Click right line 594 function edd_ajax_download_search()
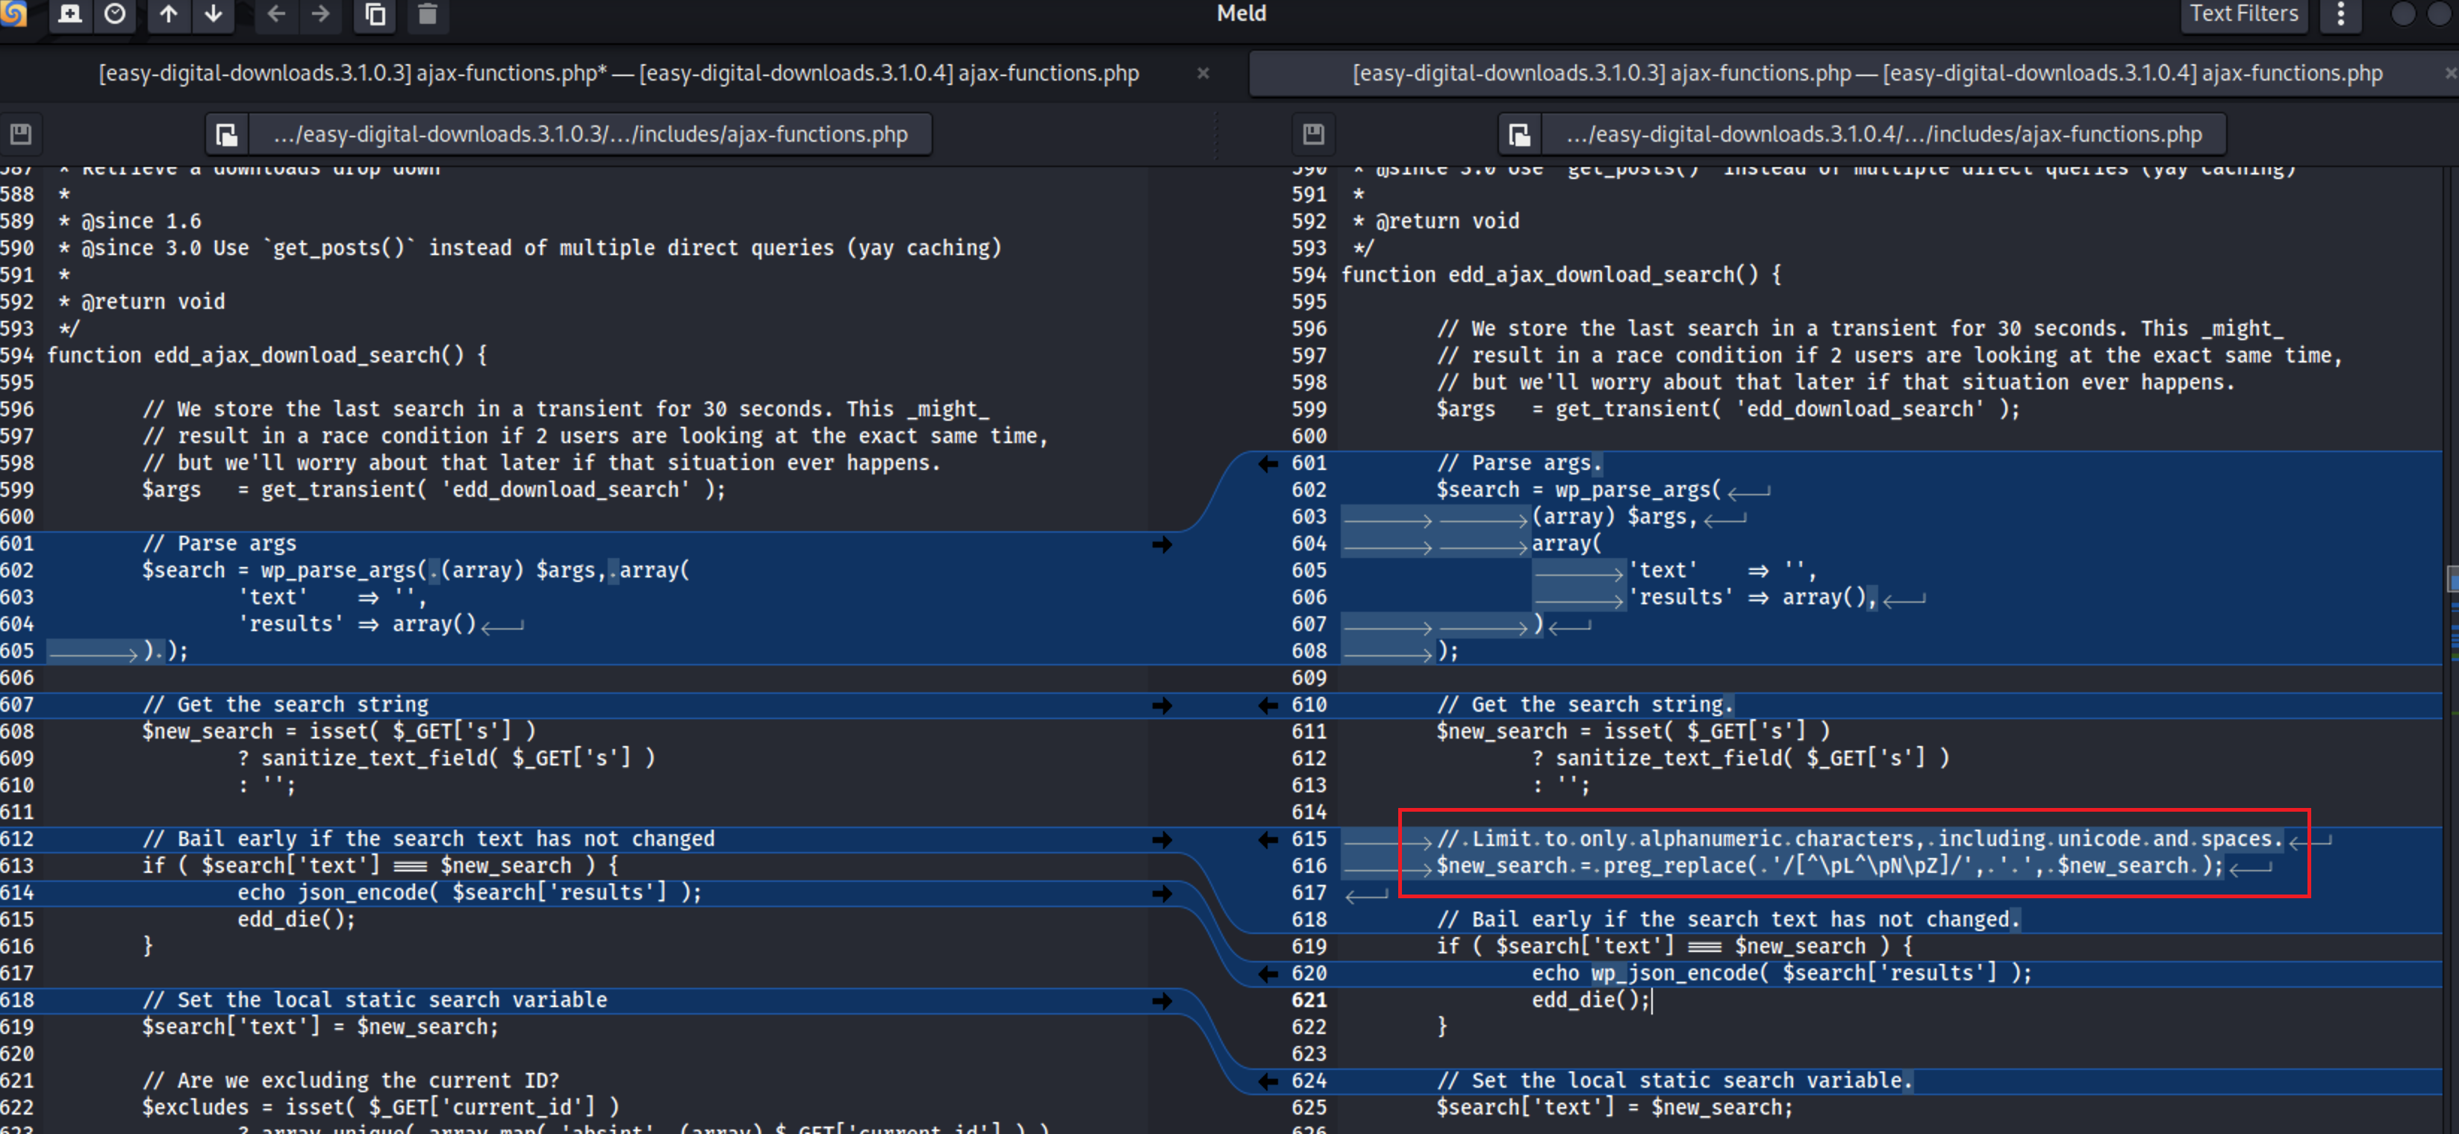Image resolution: width=2459 pixels, height=1134 pixels. 1562,275
